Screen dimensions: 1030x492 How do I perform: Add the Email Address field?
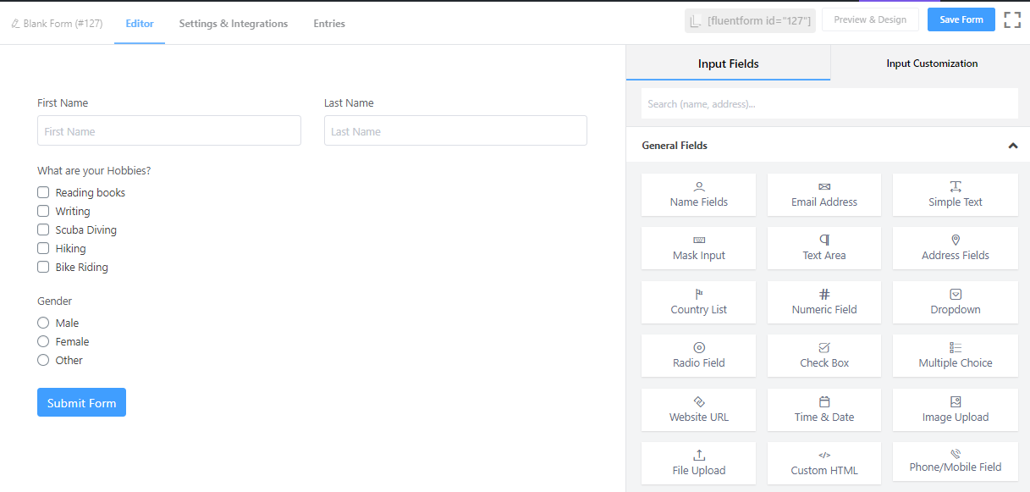(823, 195)
